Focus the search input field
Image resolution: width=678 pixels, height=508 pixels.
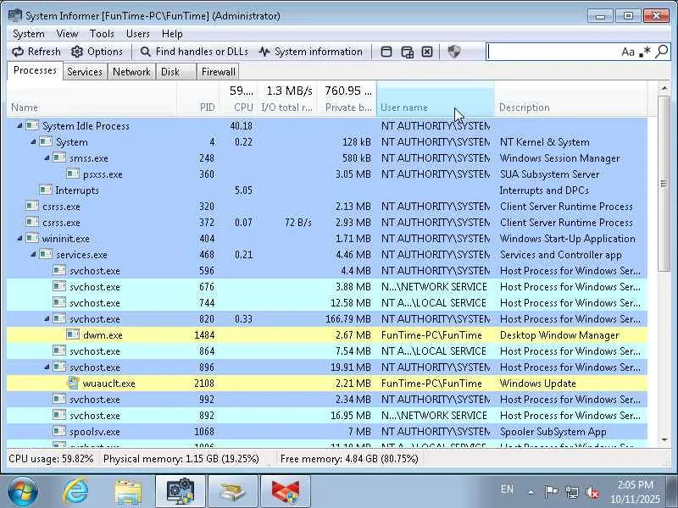[553, 52]
